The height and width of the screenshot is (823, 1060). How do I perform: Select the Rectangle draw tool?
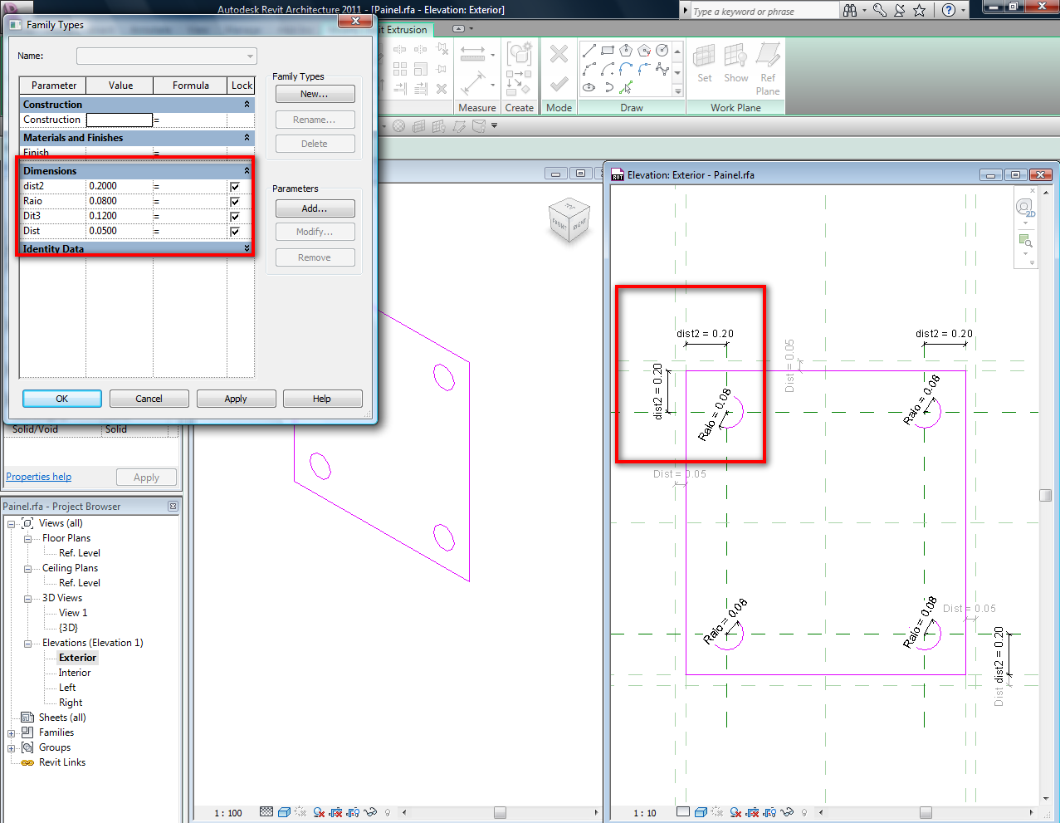click(x=607, y=51)
